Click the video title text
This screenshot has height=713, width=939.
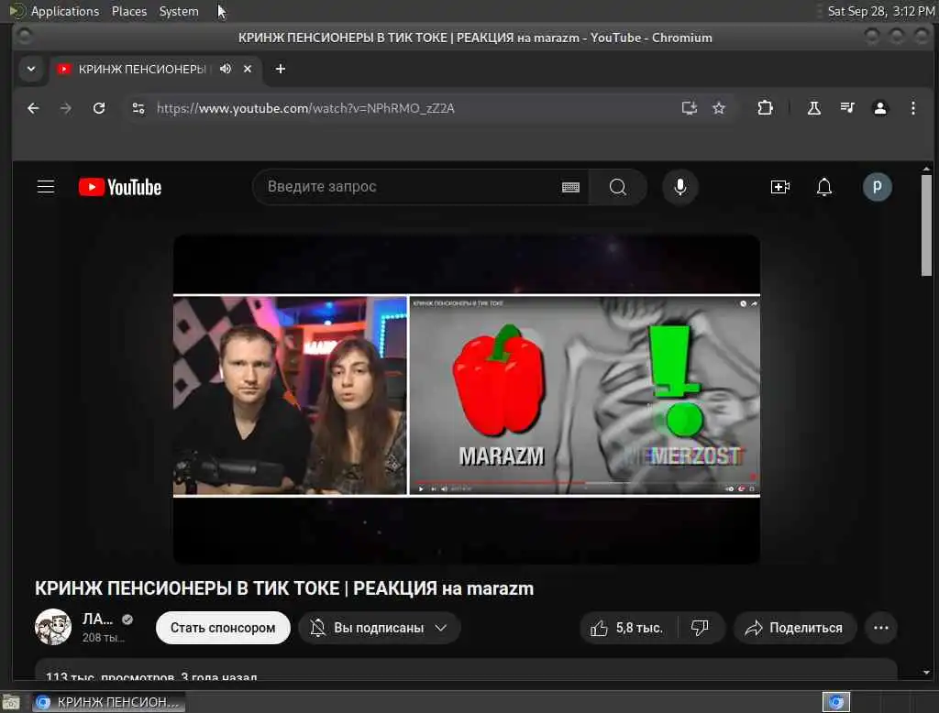[x=284, y=588]
